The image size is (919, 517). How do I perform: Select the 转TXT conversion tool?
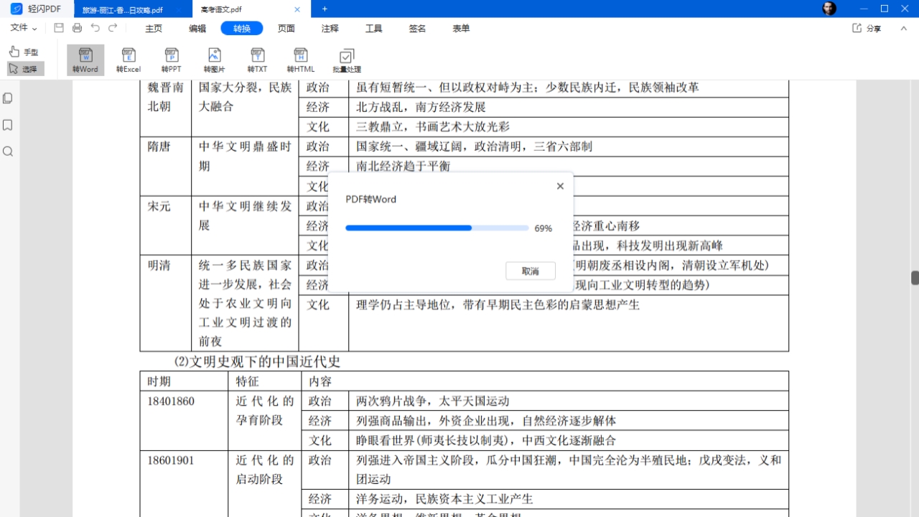tap(257, 60)
